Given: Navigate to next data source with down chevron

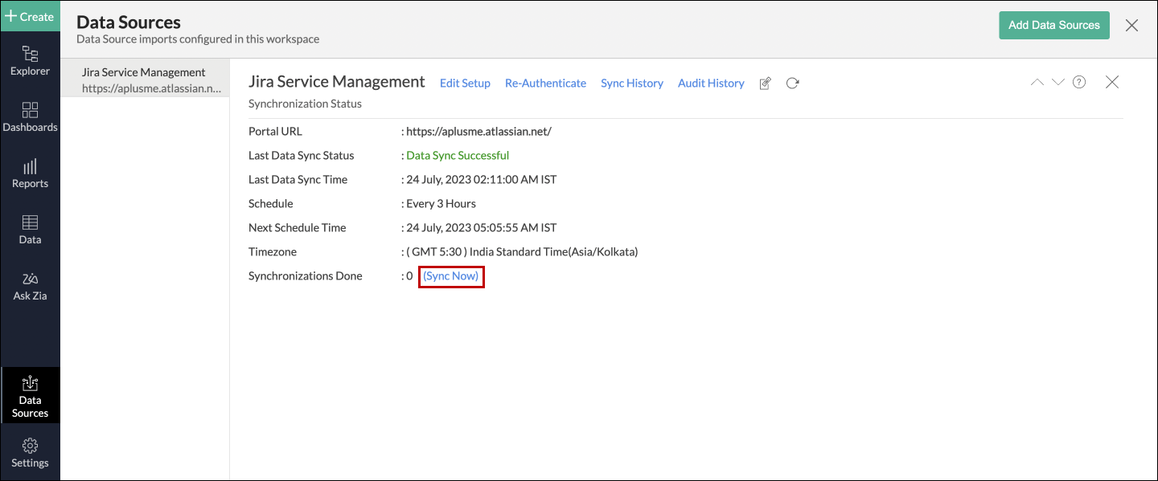Looking at the screenshot, I should click(1057, 82).
